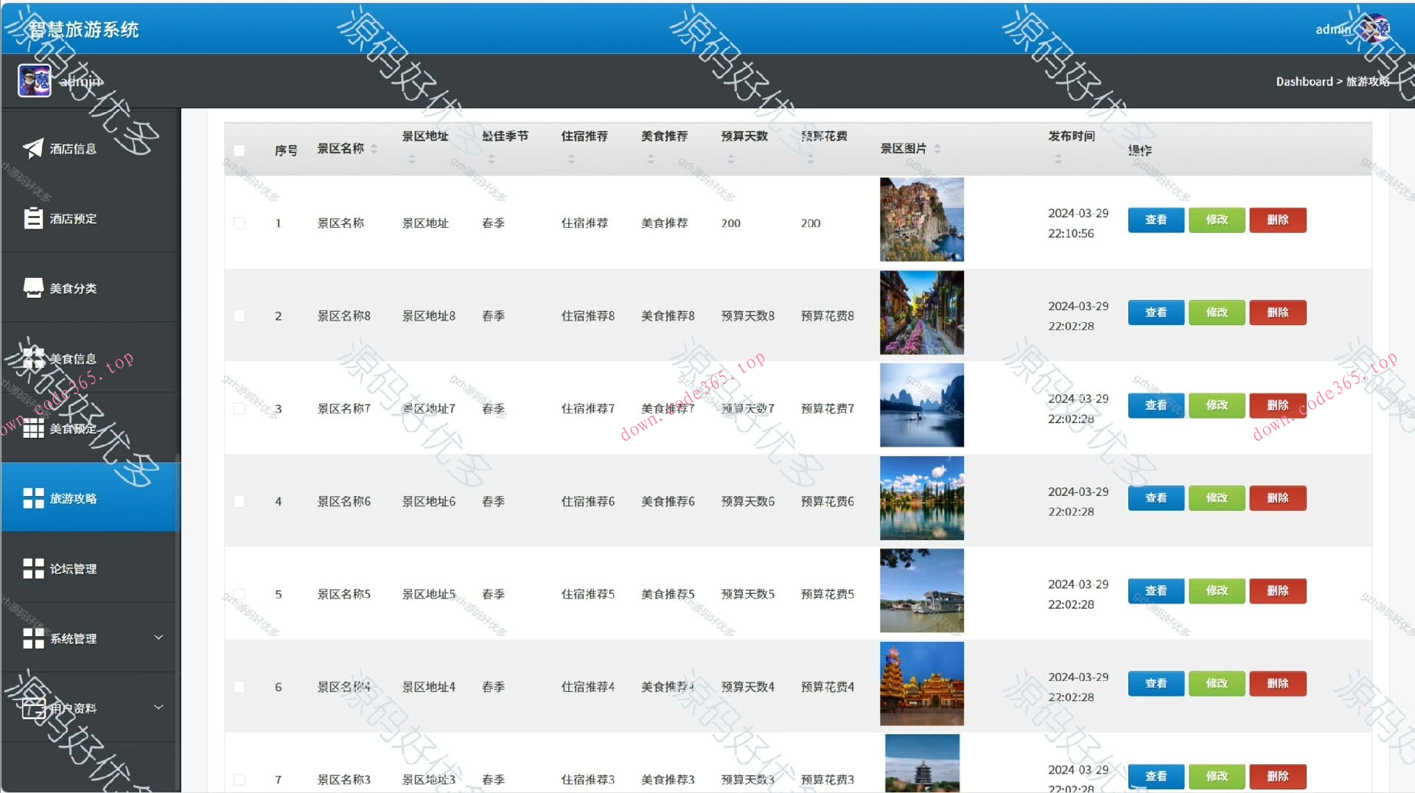Sort by 美食推荐 column arrows

coord(651,158)
